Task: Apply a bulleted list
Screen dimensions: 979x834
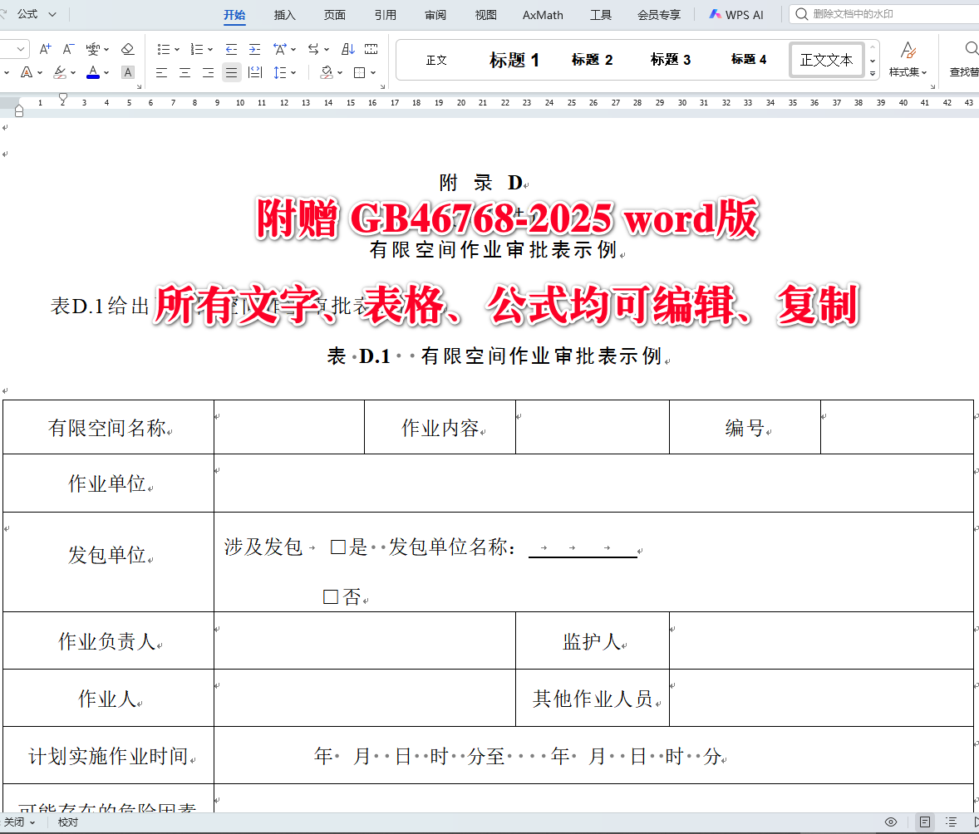Action: pos(163,48)
